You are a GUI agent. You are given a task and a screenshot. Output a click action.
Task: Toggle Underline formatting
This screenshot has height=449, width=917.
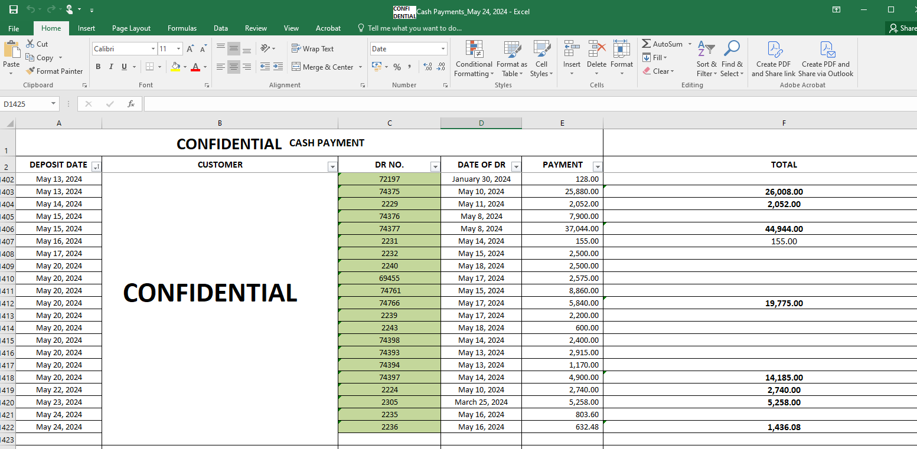click(124, 67)
